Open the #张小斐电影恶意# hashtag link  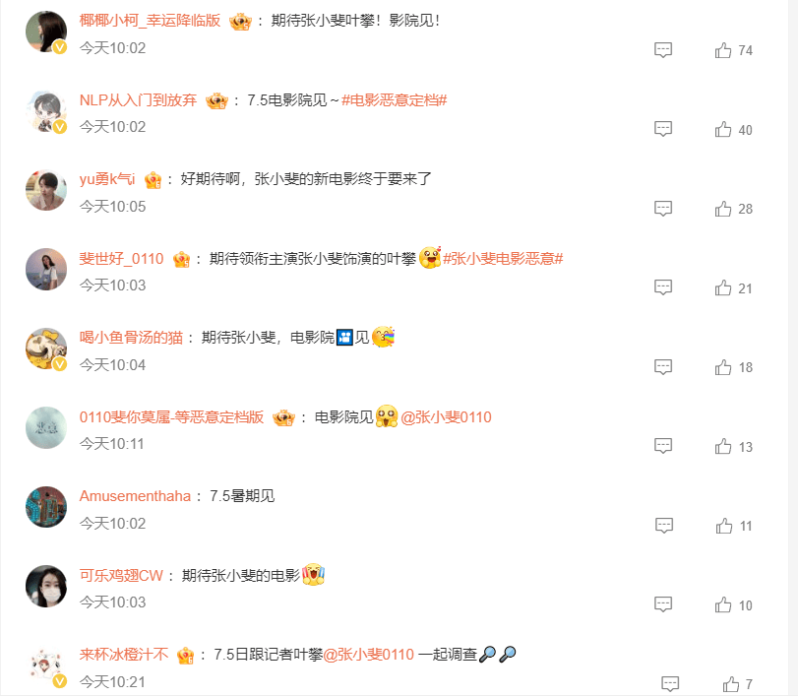point(503,259)
